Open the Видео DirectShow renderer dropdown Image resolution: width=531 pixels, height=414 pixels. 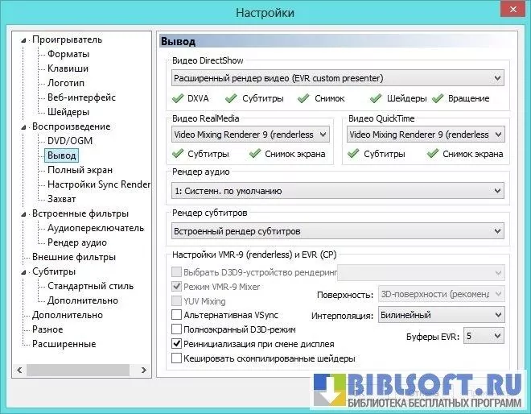pyautogui.click(x=338, y=78)
